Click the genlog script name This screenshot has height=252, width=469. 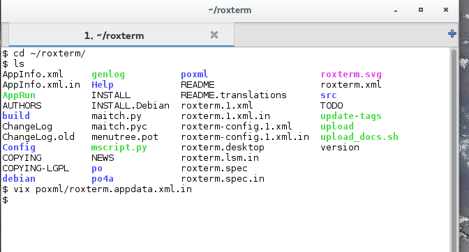coord(108,74)
